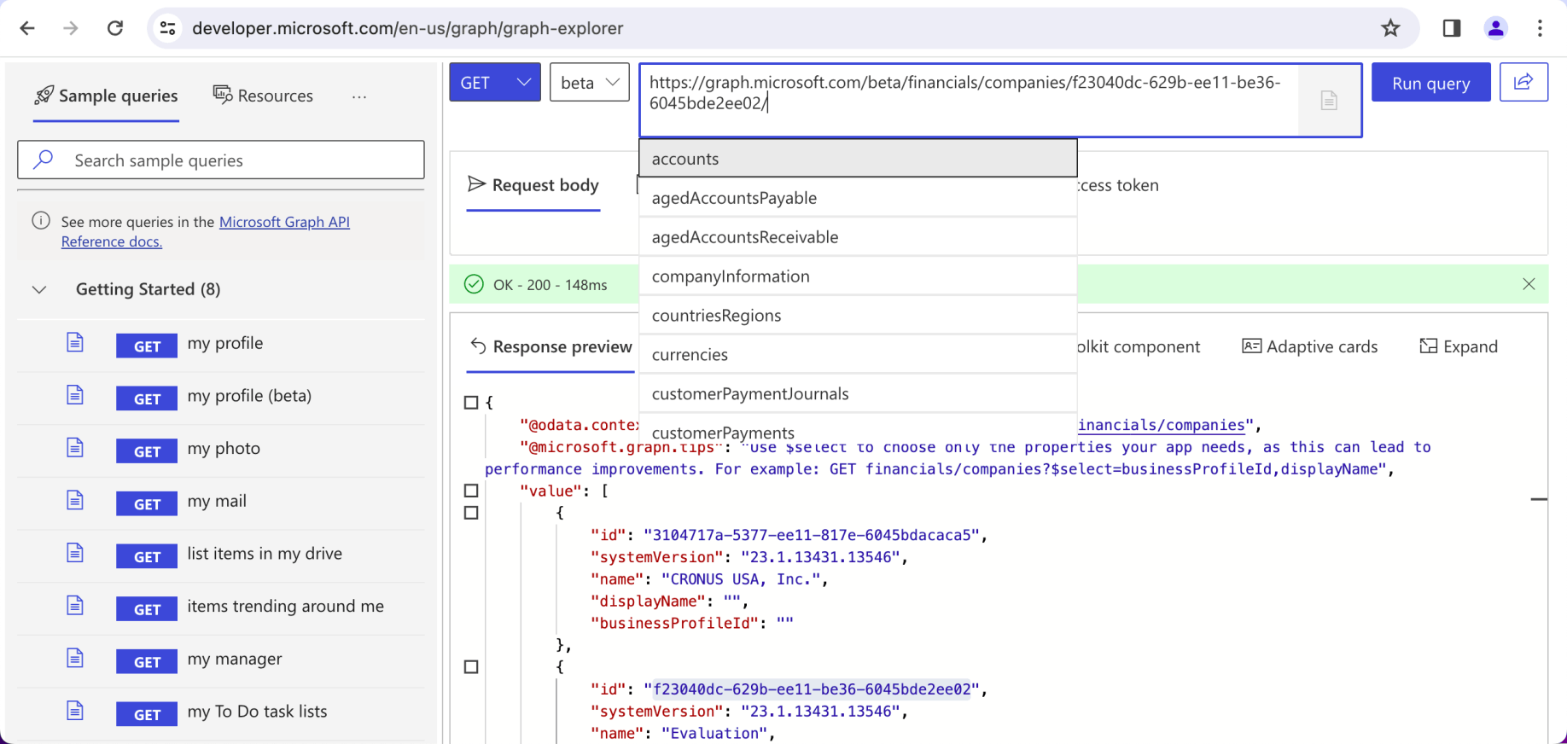Image resolution: width=1567 pixels, height=744 pixels.
Task: Open the browser side panel icon
Action: [1452, 28]
